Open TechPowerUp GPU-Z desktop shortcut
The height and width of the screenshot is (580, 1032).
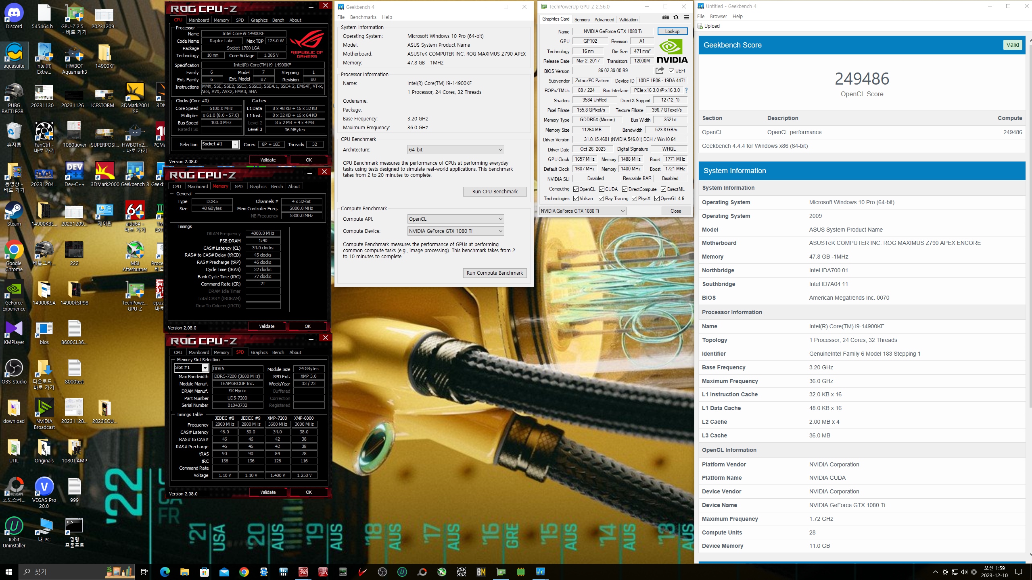tap(135, 296)
